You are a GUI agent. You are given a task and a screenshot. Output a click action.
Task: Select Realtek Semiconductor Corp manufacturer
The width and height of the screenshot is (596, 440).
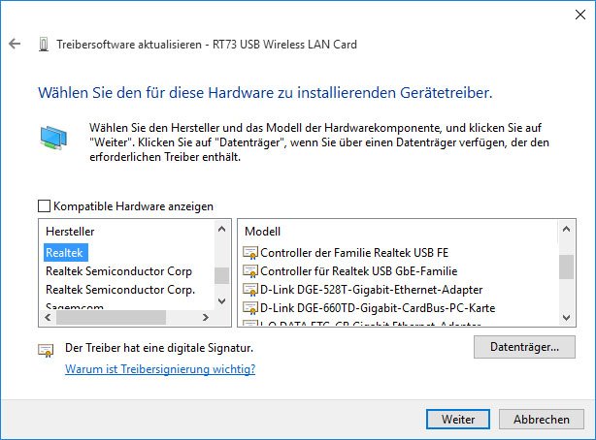click(x=119, y=271)
